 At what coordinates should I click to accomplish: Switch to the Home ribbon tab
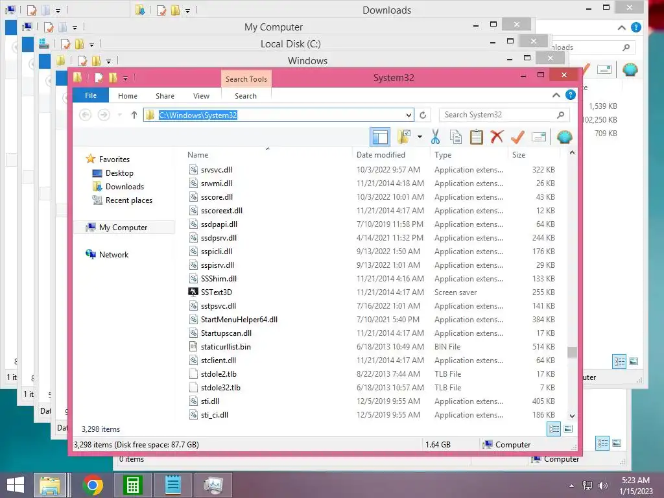(x=128, y=96)
